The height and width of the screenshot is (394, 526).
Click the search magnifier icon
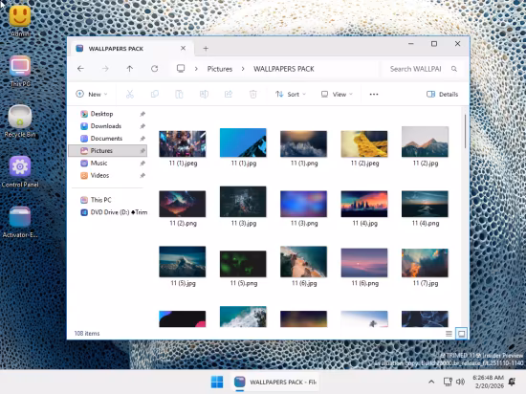click(x=454, y=69)
